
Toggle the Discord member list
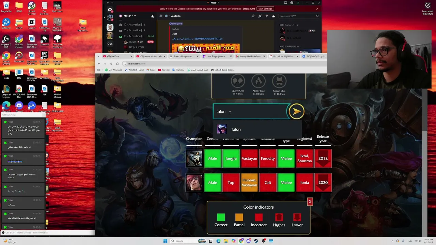coord(273,16)
